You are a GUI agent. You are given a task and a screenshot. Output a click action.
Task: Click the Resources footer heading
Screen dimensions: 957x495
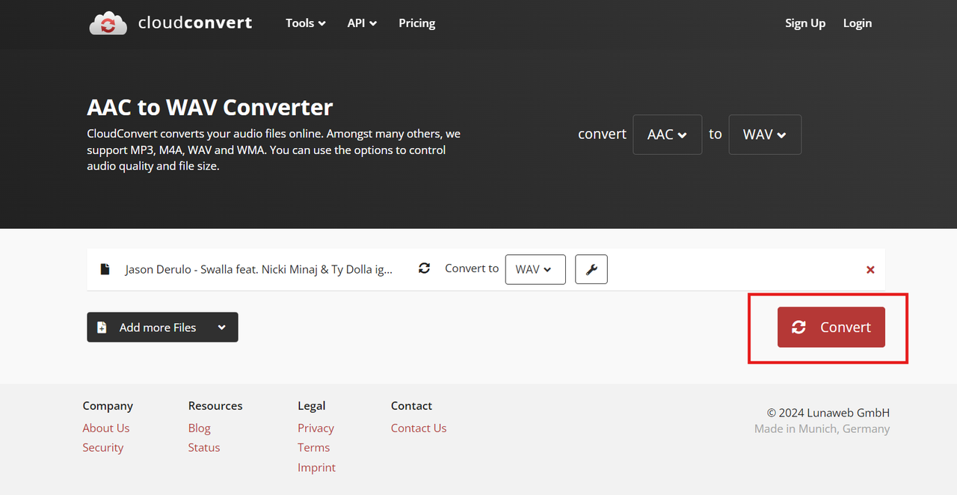tap(215, 405)
